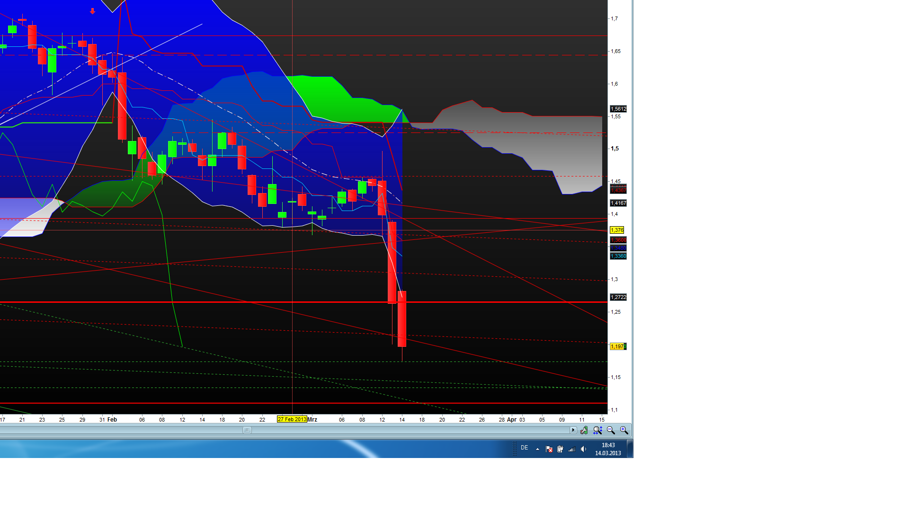The image size is (909, 511).
Task: Click the highlighted 27 Feb 2013 date label
Action: click(292, 419)
